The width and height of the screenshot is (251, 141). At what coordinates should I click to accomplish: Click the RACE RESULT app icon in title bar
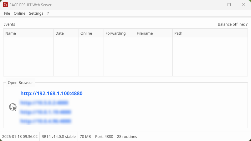(x=5, y=5)
